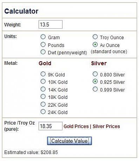Image resolution: width=139 pixels, height=161 pixels.
Task: Select the Av Ounce radio button
Action: [95, 44]
